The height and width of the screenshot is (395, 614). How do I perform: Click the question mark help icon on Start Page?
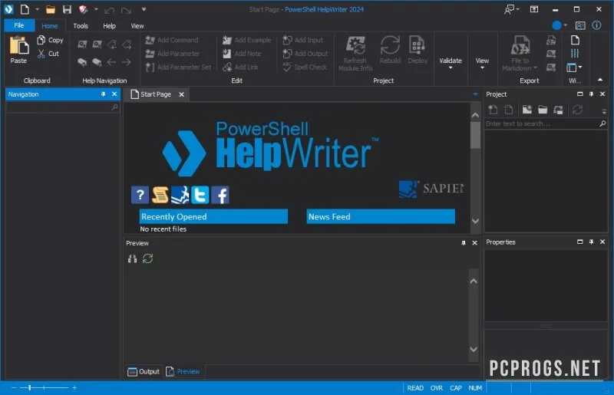point(140,195)
